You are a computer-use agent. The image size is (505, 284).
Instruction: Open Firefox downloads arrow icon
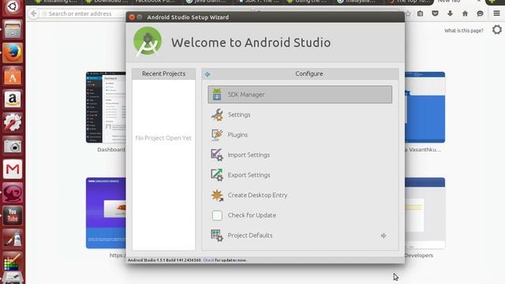click(450, 13)
